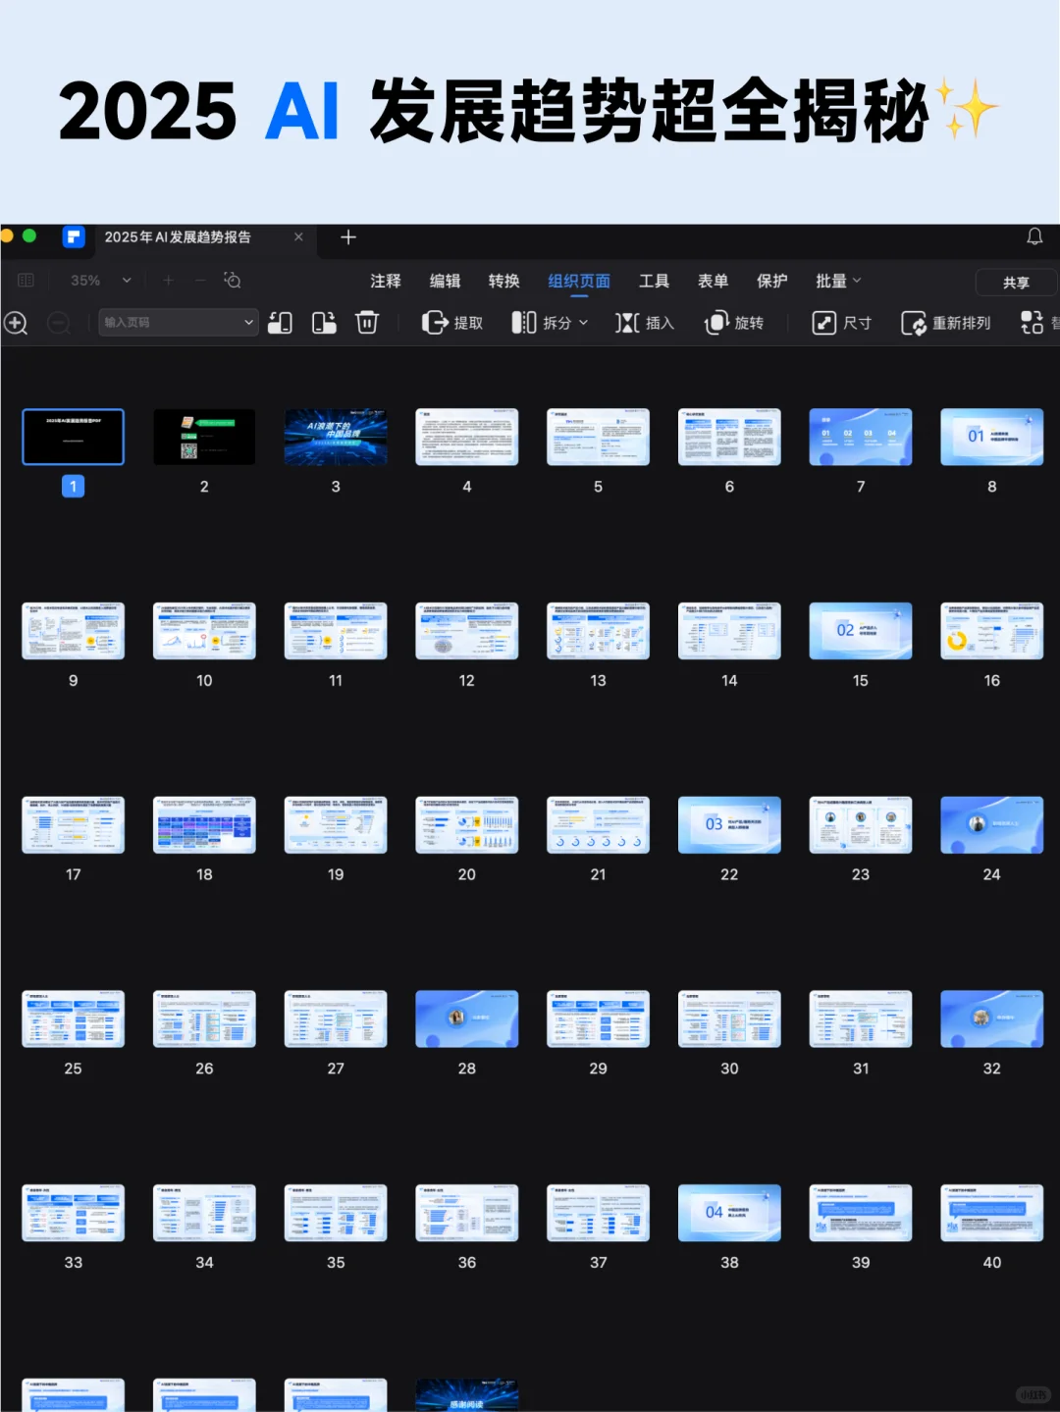Select page 24 thumbnail

(x=992, y=825)
